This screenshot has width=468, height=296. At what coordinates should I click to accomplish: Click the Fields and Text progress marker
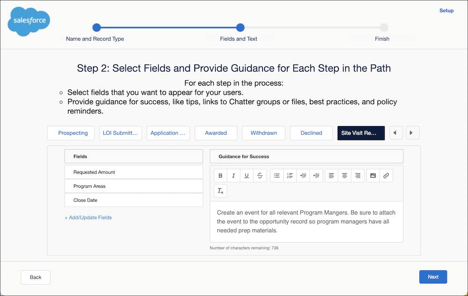pos(240,28)
